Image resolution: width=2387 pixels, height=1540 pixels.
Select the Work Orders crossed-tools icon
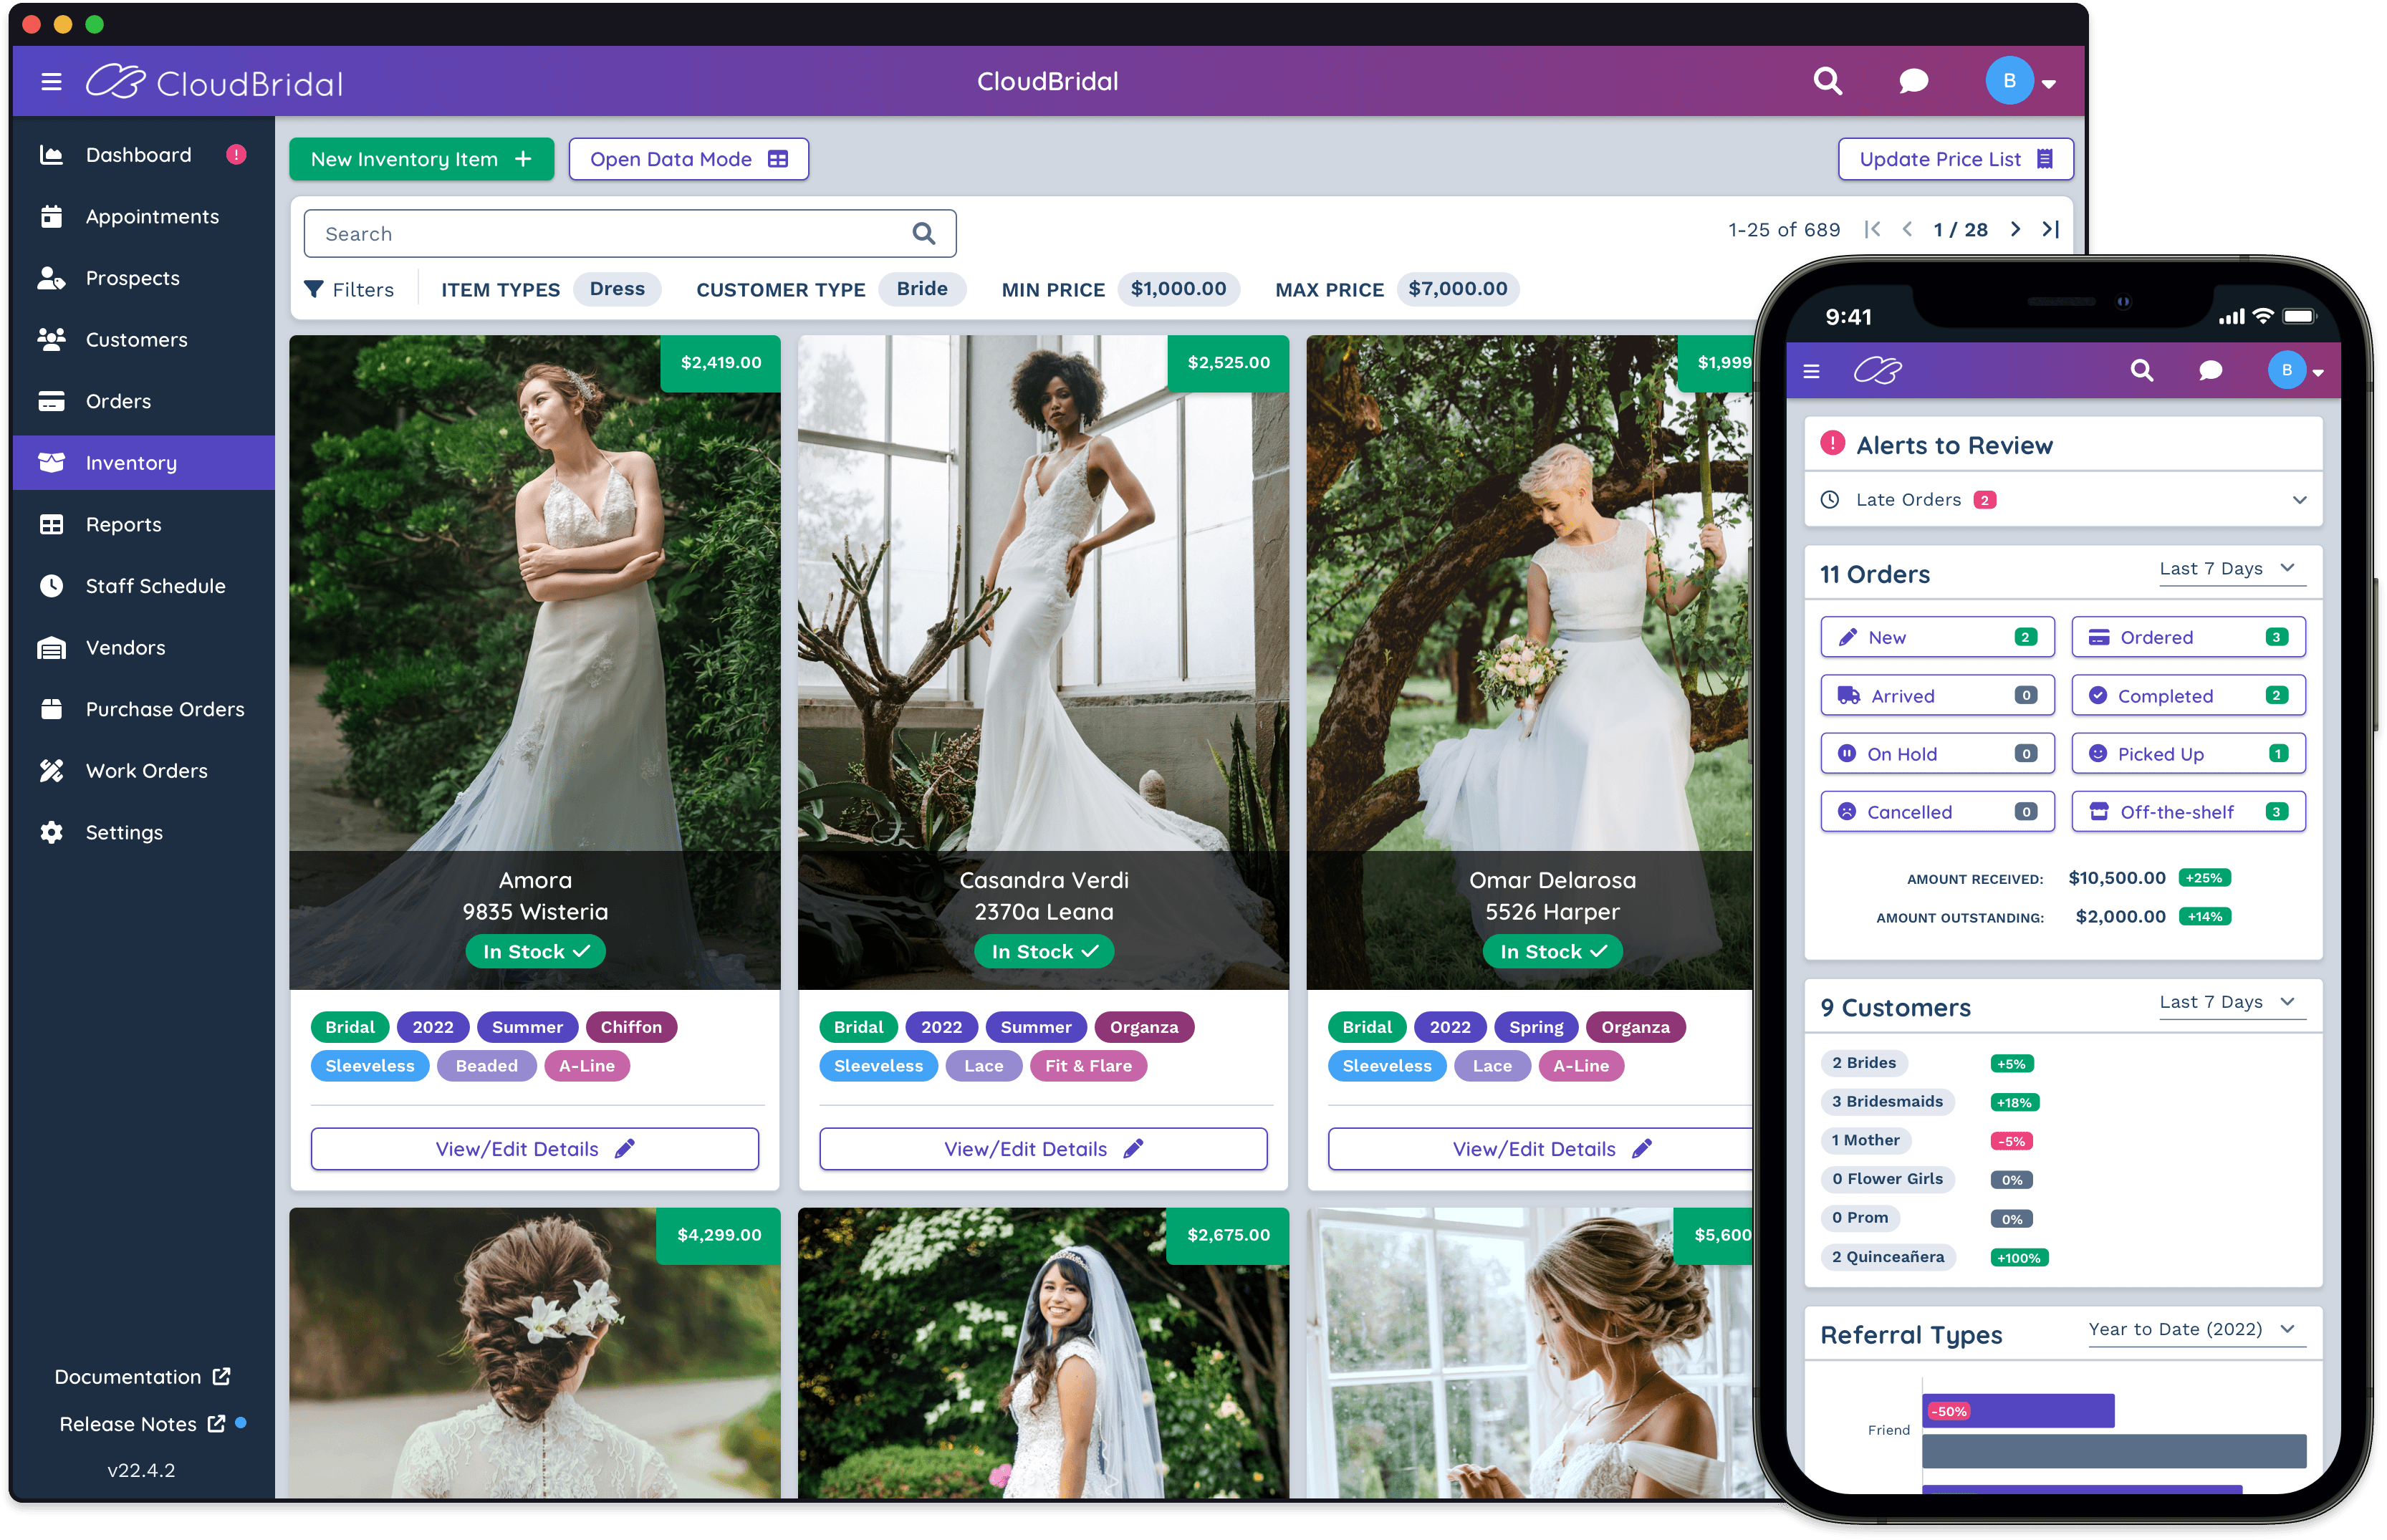coord(51,770)
